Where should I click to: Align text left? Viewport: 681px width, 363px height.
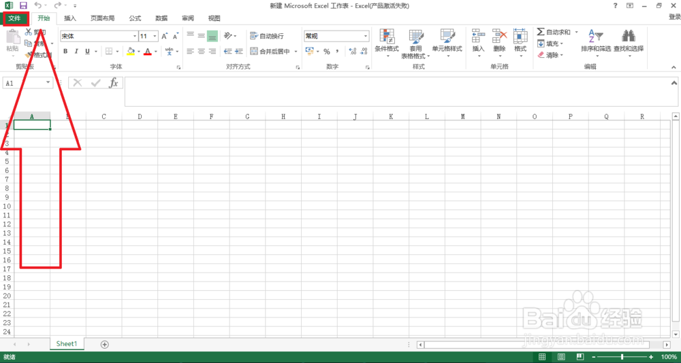tap(190, 51)
